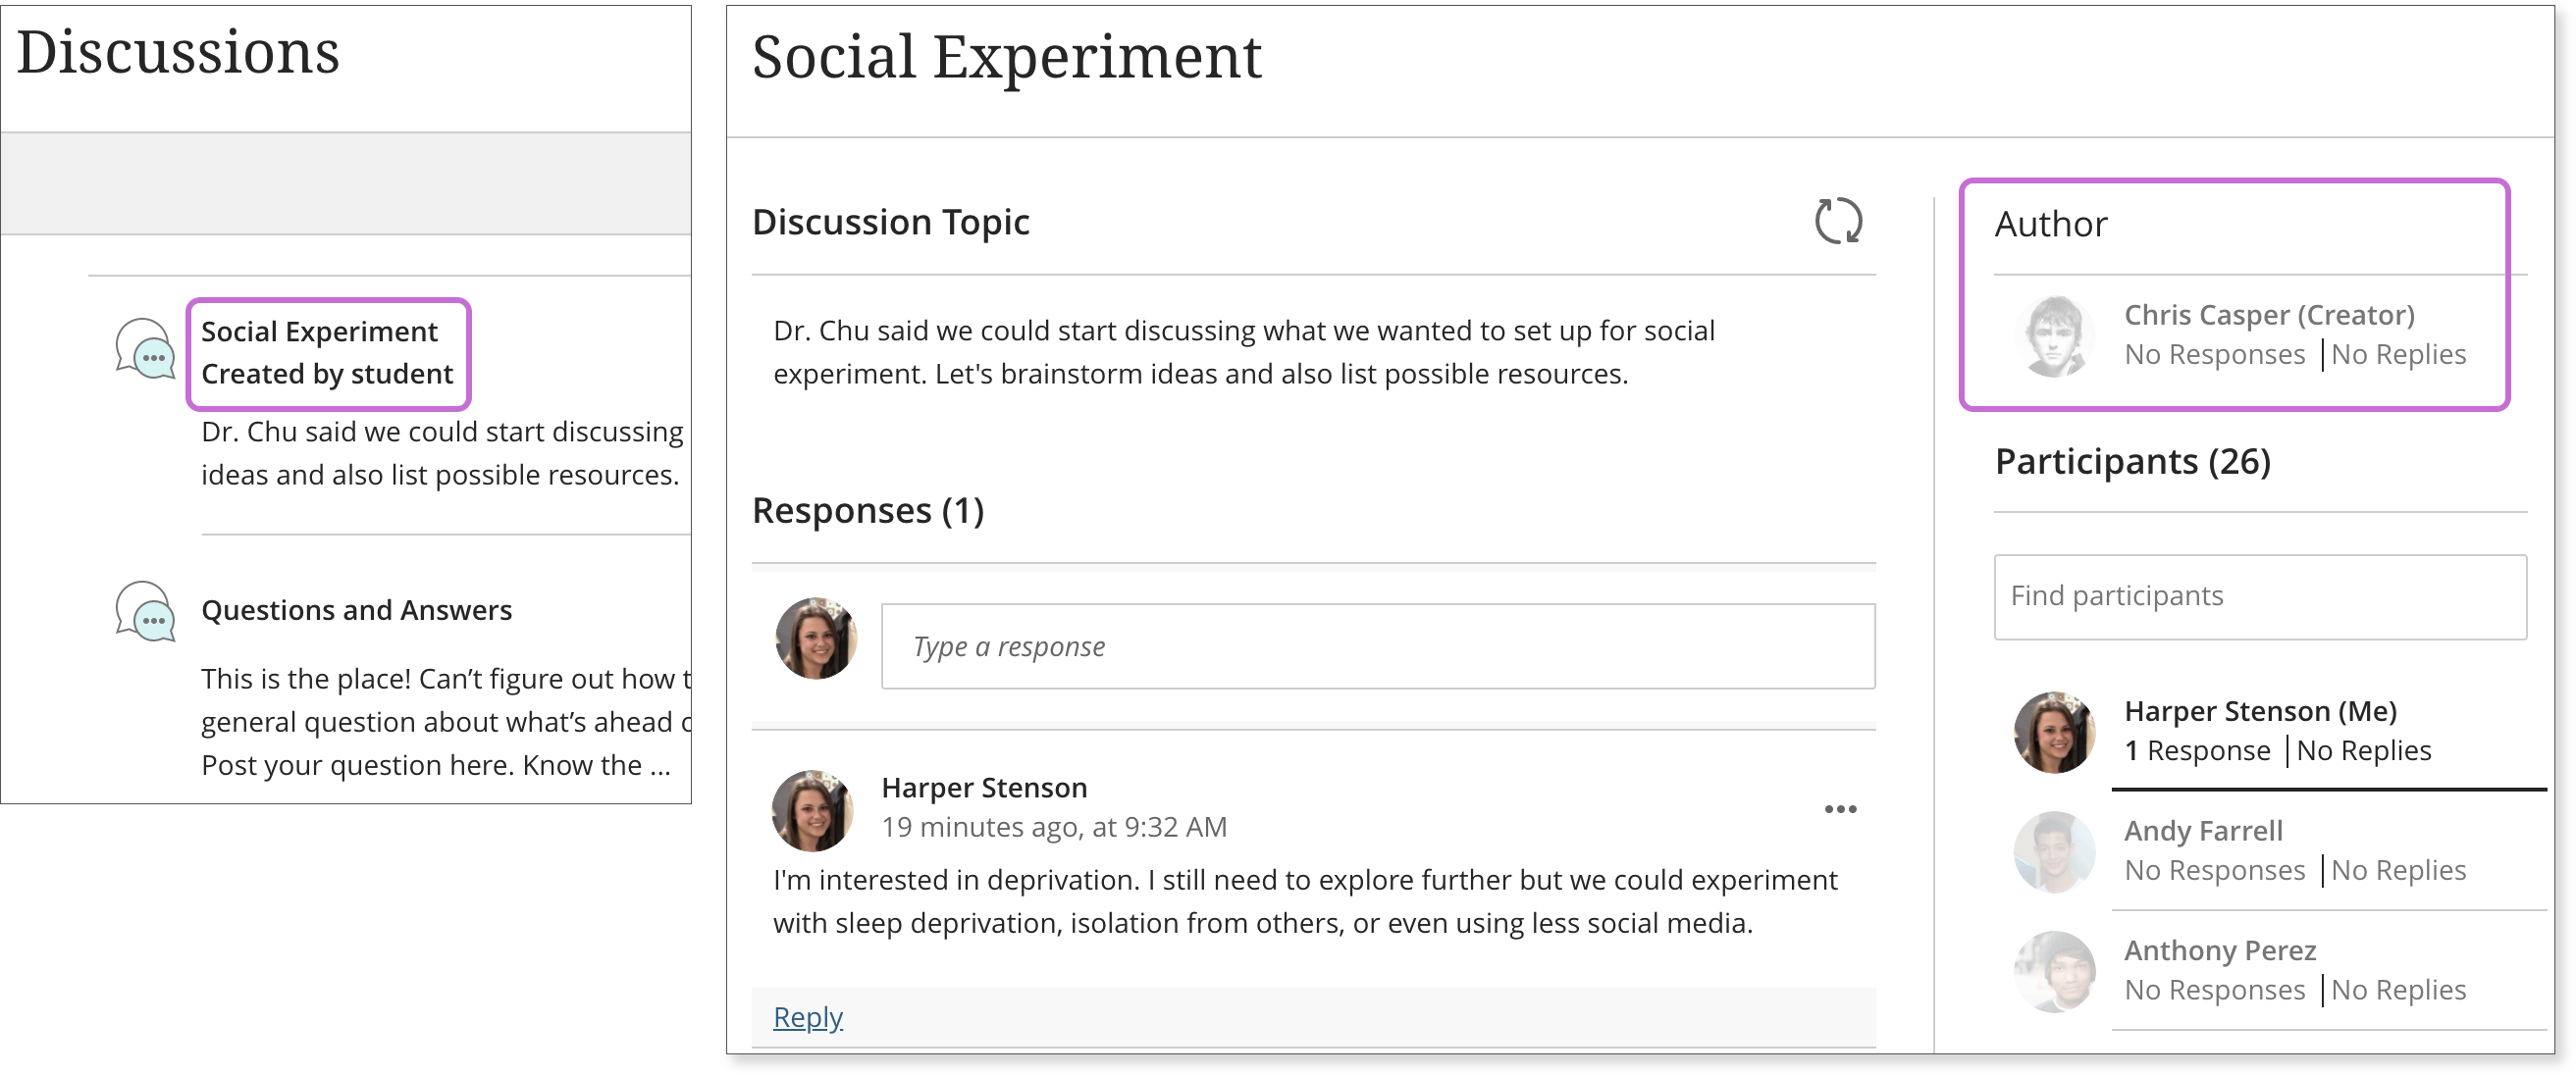The width and height of the screenshot is (2576, 1075).
Task: Click the Reply link below Harper's response
Action: [807, 1016]
